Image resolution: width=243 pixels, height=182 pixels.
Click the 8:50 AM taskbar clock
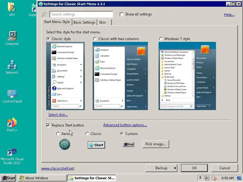228,178
